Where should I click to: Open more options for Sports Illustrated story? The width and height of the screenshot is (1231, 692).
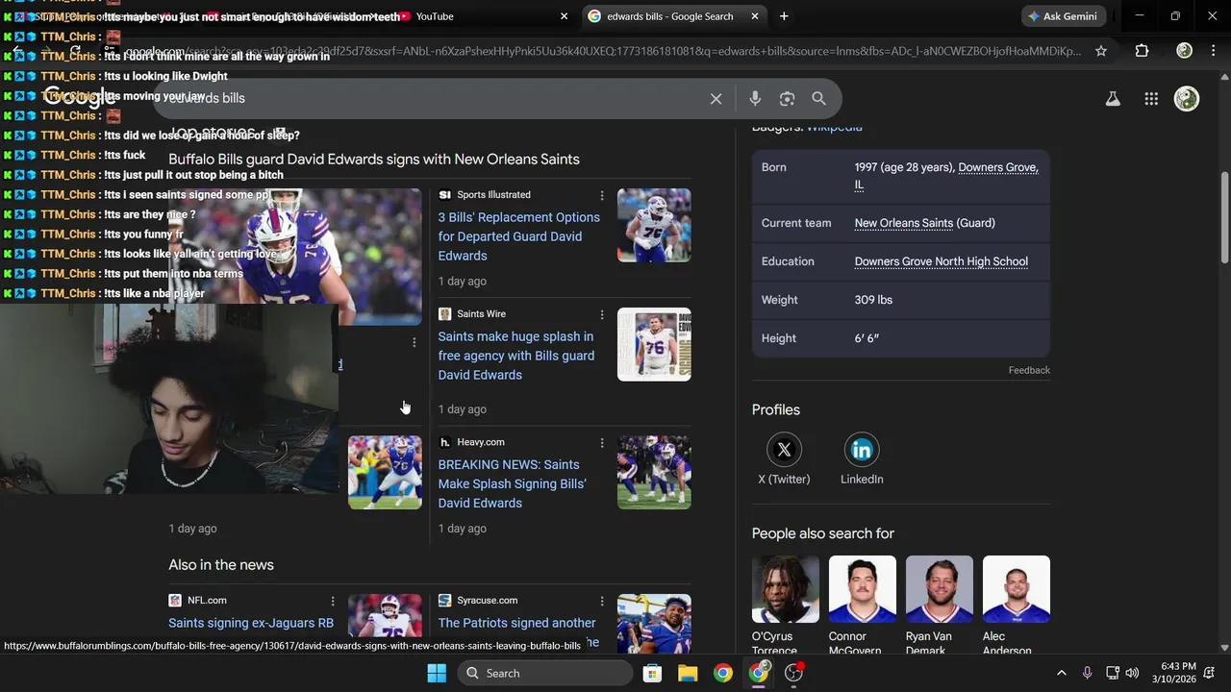point(602,195)
